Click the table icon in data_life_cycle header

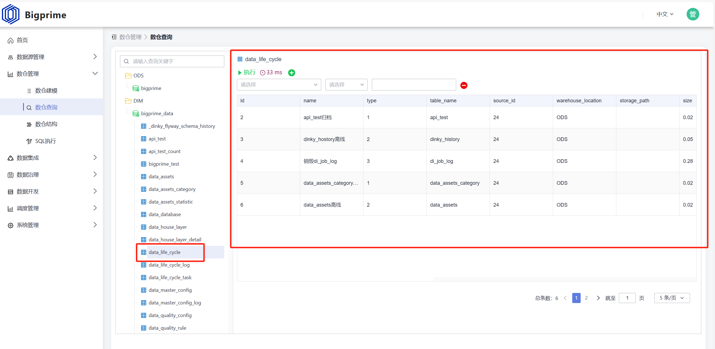pos(240,59)
